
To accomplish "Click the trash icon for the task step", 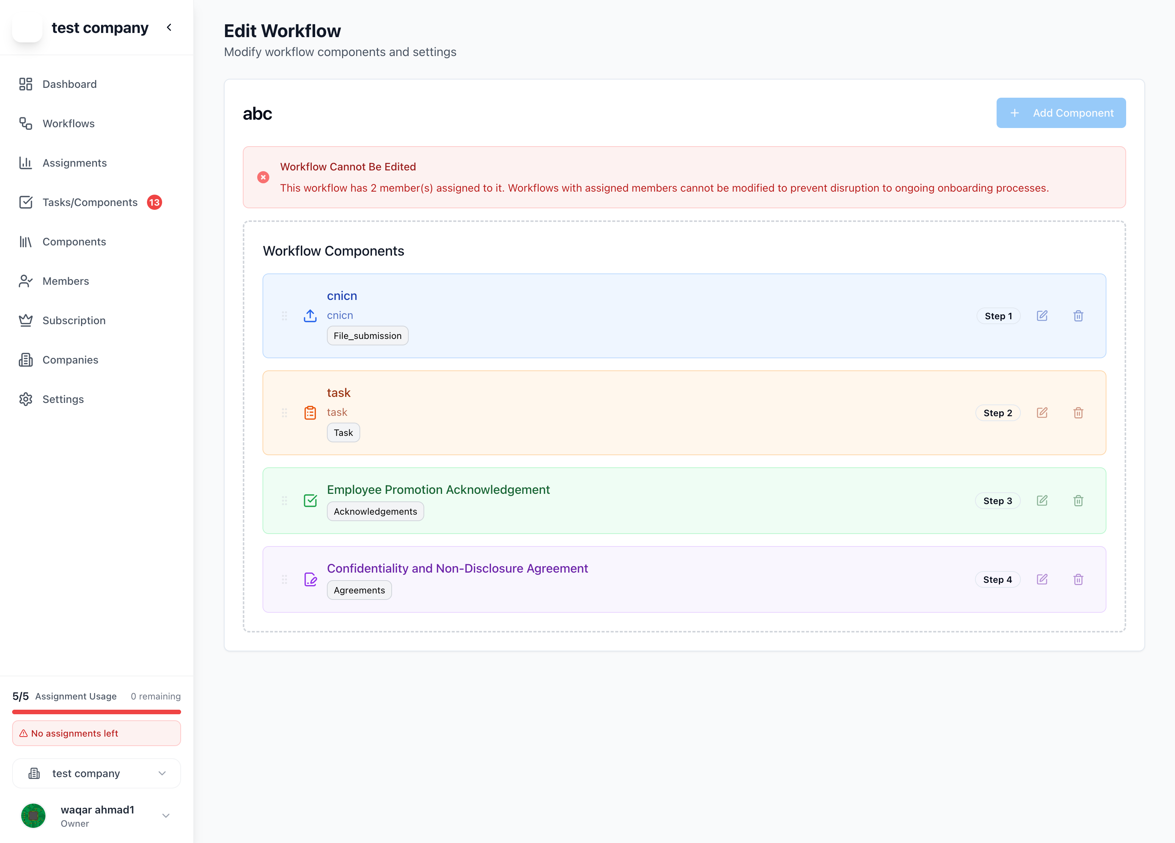I will click(1079, 413).
